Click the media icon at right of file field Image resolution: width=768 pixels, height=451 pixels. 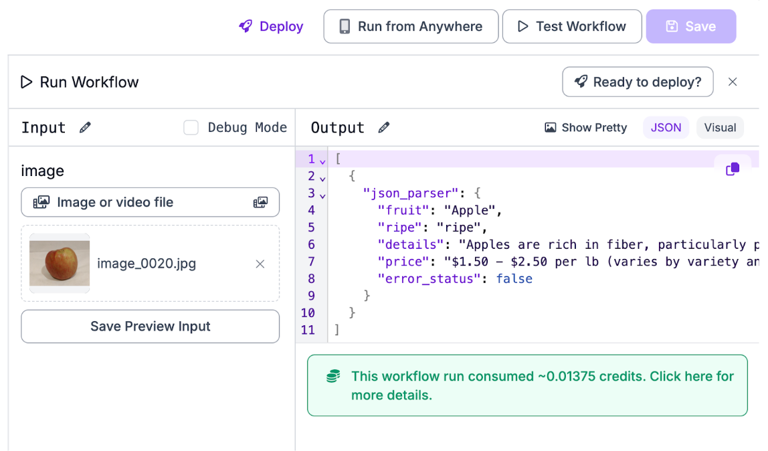(260, 202)
